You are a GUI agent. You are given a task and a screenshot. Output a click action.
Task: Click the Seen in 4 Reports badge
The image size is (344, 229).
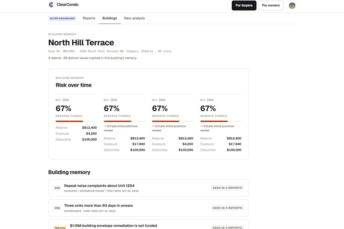227,188
